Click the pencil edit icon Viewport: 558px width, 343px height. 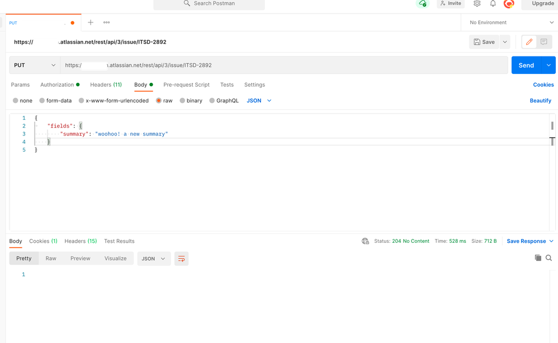(x=529, y=41)
